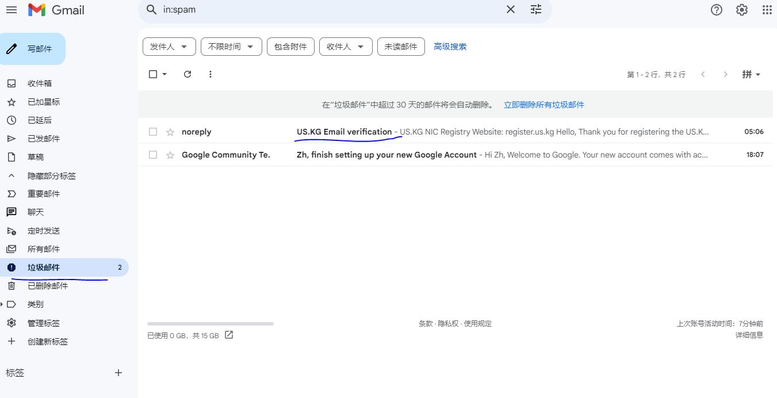
Task: Open storage management external link icon
Action: 229,335
